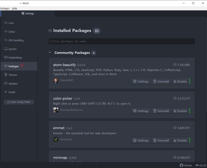
Task: Open thomaslindstrom author profile link
Action: pyautogui.click(x=71, y=110)
